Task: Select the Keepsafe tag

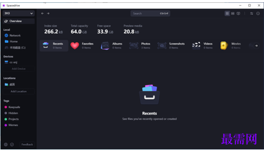Action: pos(12,107)
